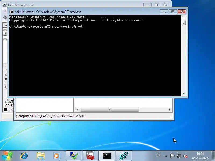
Task: Minimize the cmd.exe window
Action: 164,12
